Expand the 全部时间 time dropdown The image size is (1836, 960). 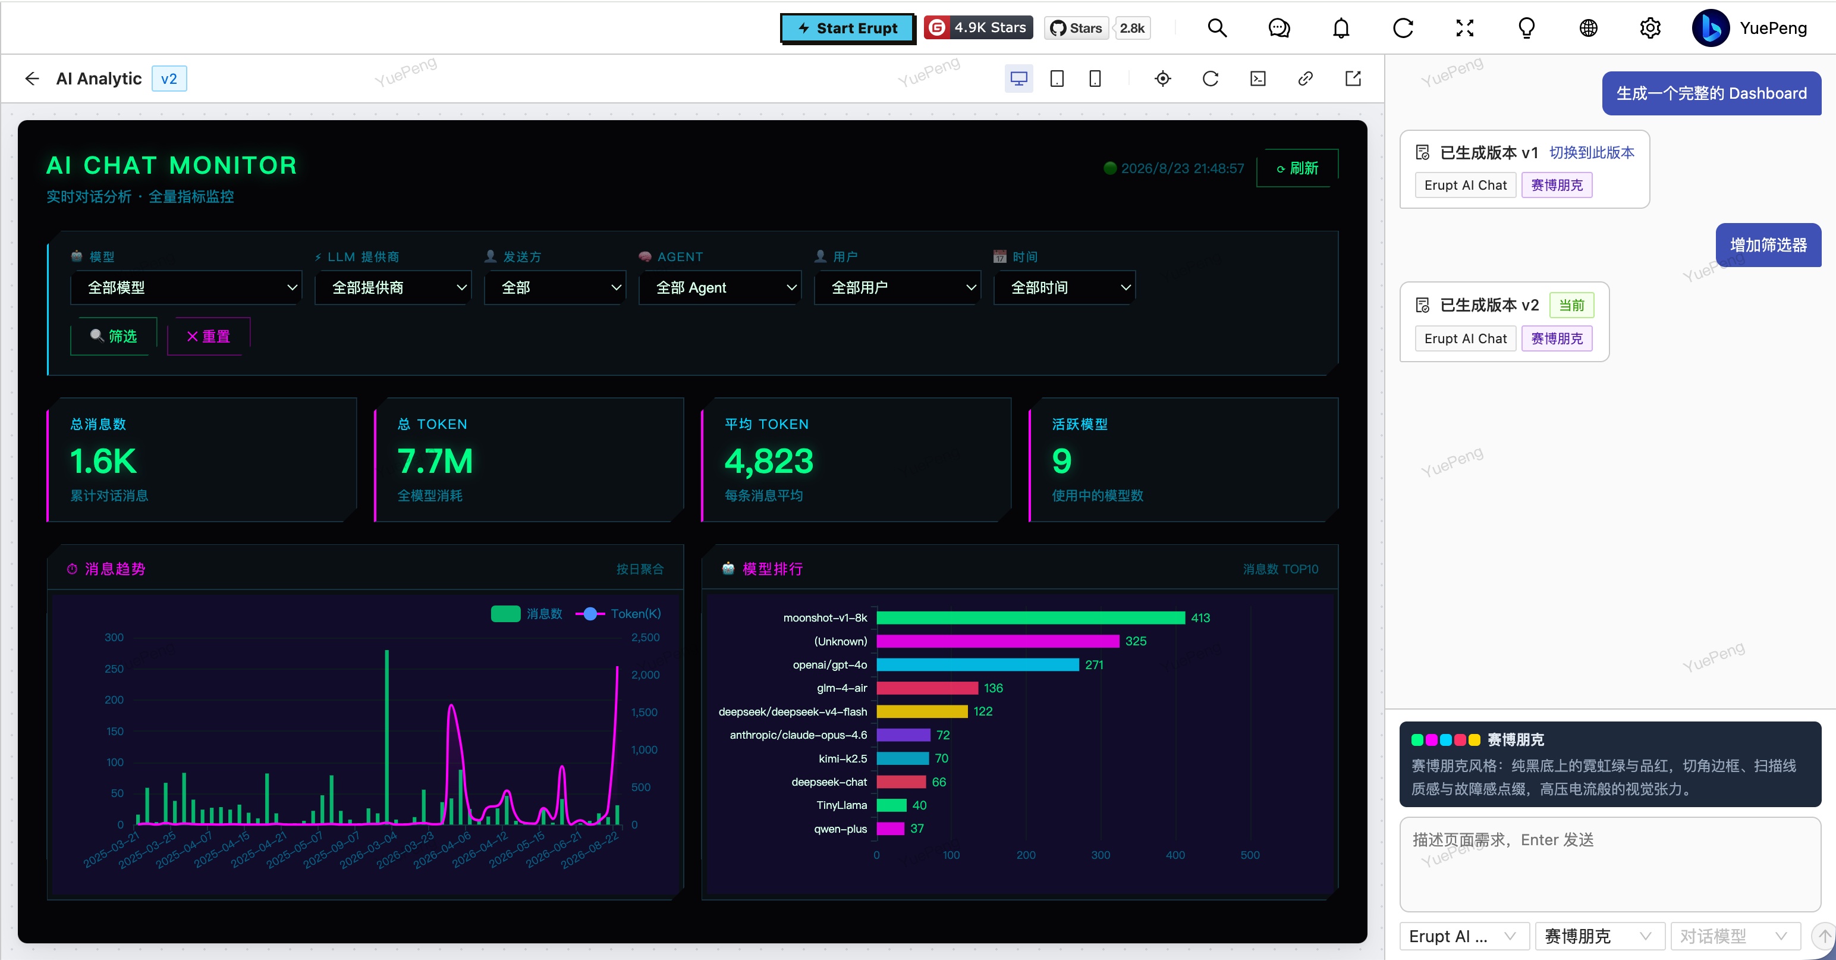coord(1064,287)
